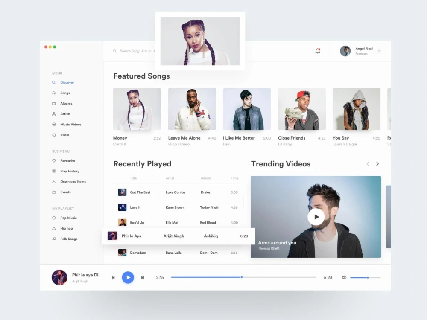
Task: Adjust the volume slider
Action: (366, 278)
